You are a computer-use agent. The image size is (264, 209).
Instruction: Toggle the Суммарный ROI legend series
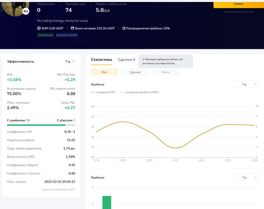(103, 92)
